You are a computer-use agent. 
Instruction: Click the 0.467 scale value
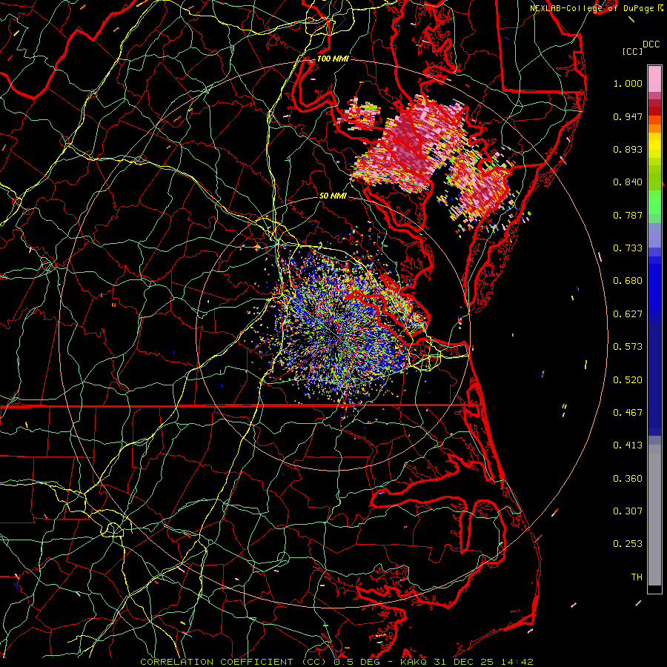pyautogui.click(x=628, y=413)
